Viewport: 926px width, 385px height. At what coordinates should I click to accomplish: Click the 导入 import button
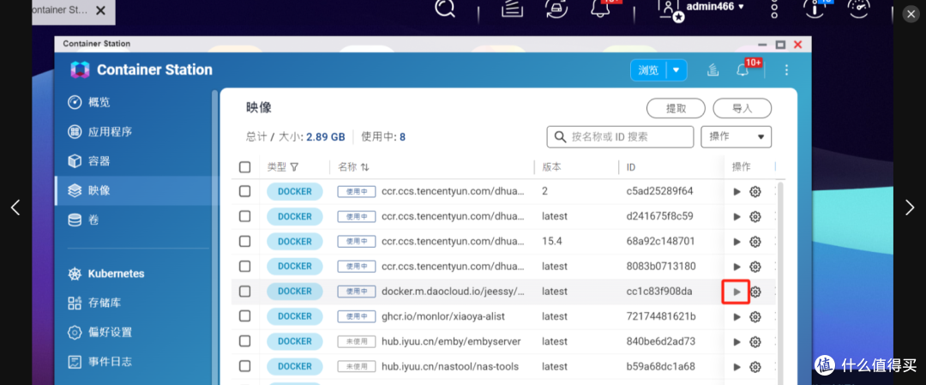coord(742,109)
